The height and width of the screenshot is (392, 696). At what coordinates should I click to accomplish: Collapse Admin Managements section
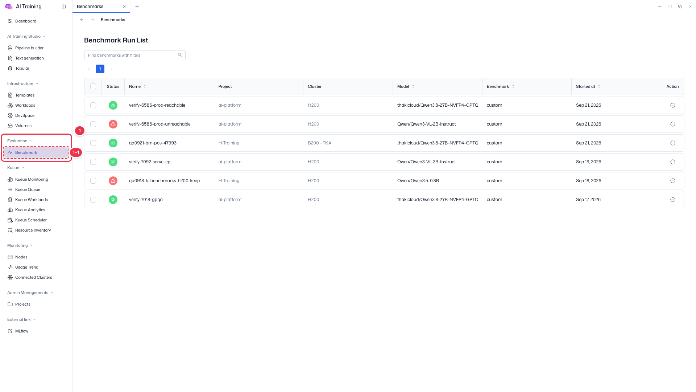click(x=30, y=293)
